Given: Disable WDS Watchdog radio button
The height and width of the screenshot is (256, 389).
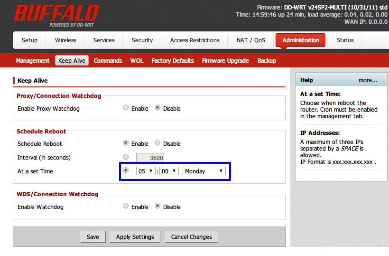Looking at the screenshot, I should click(157, 206).
